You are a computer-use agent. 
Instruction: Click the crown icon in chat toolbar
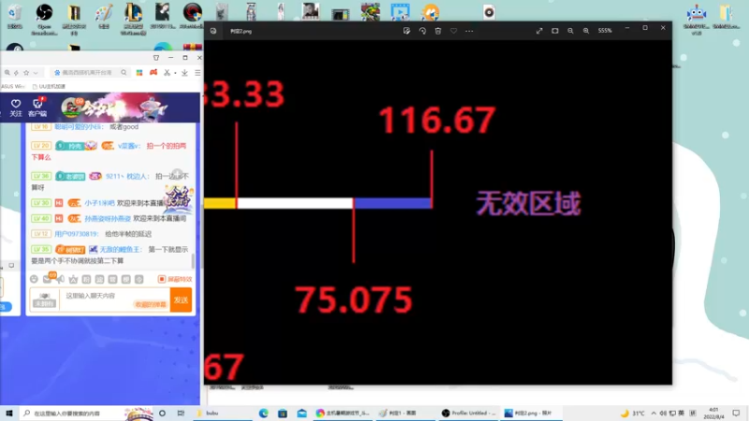[x=73, y=279]
